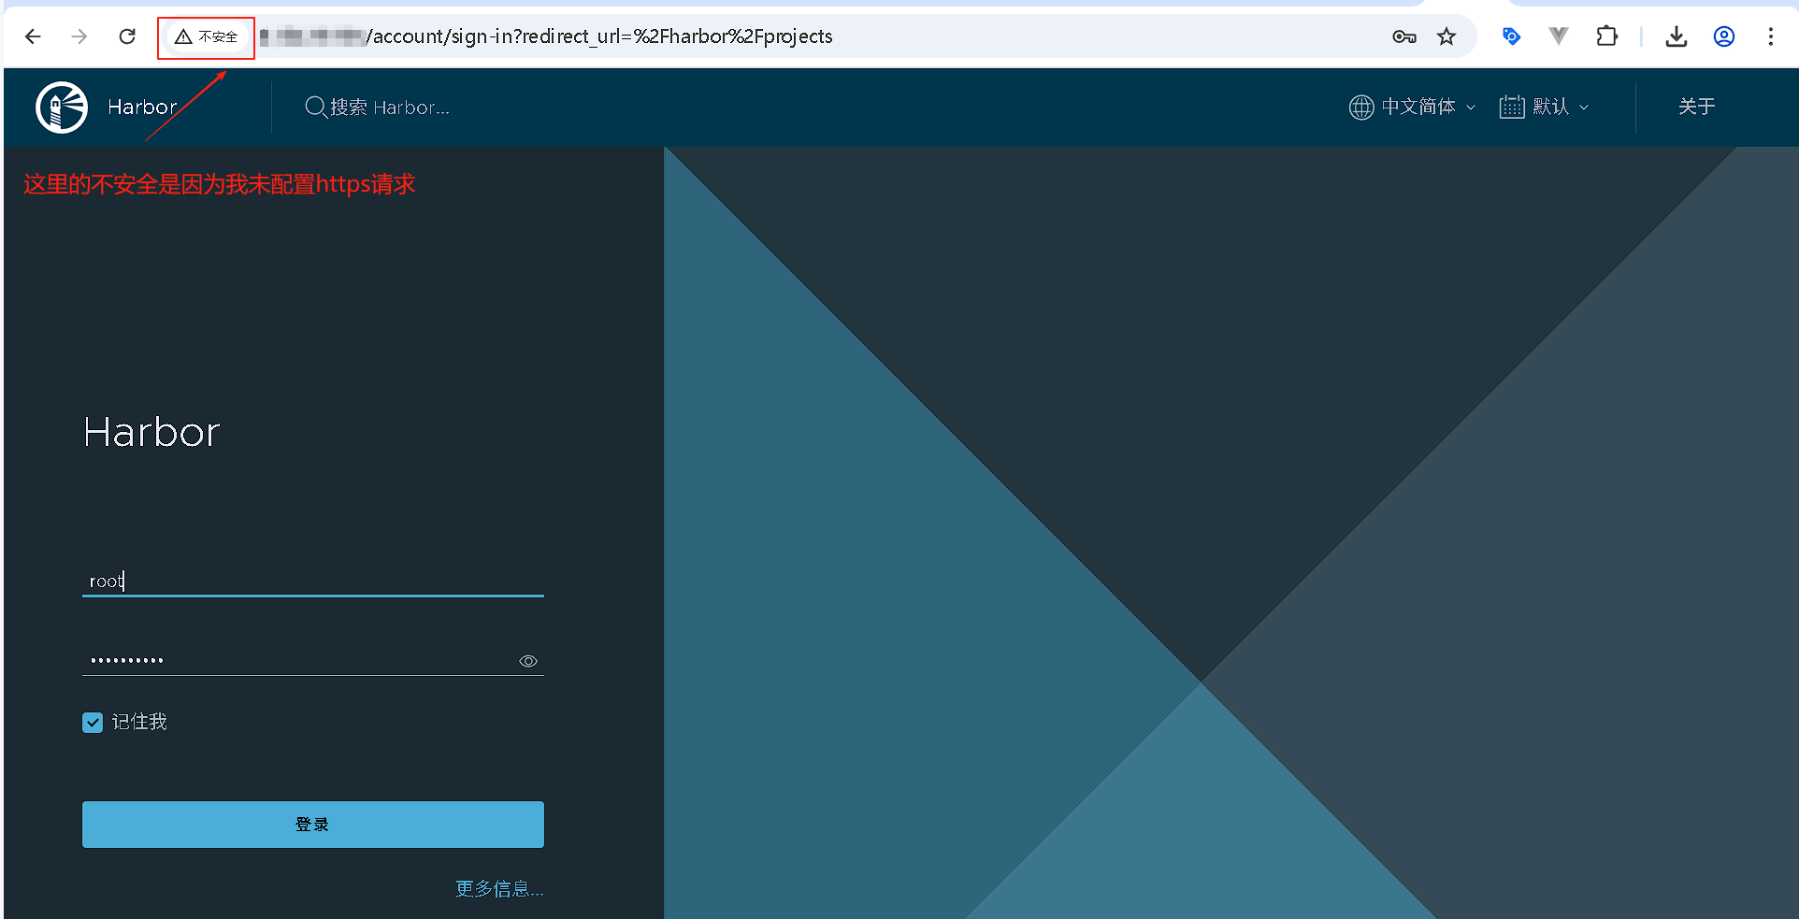
Task: Click the Harbor header title text
Action: [142, 108]
